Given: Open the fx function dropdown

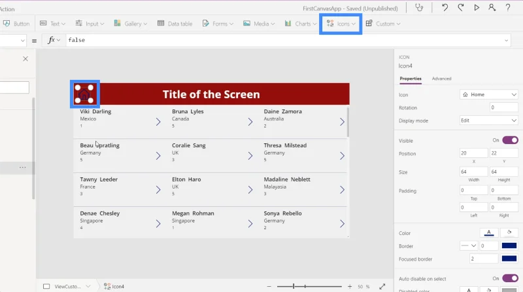Looking at the screenshot, I should tap(54, 40).
